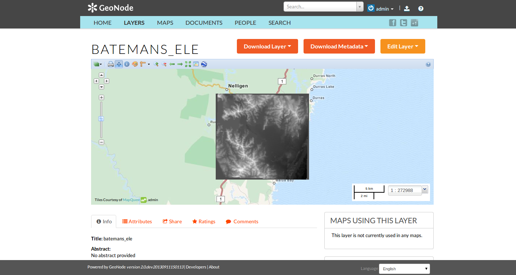
Task: Open the layer styles palette icon
Action: coord(135,64)
